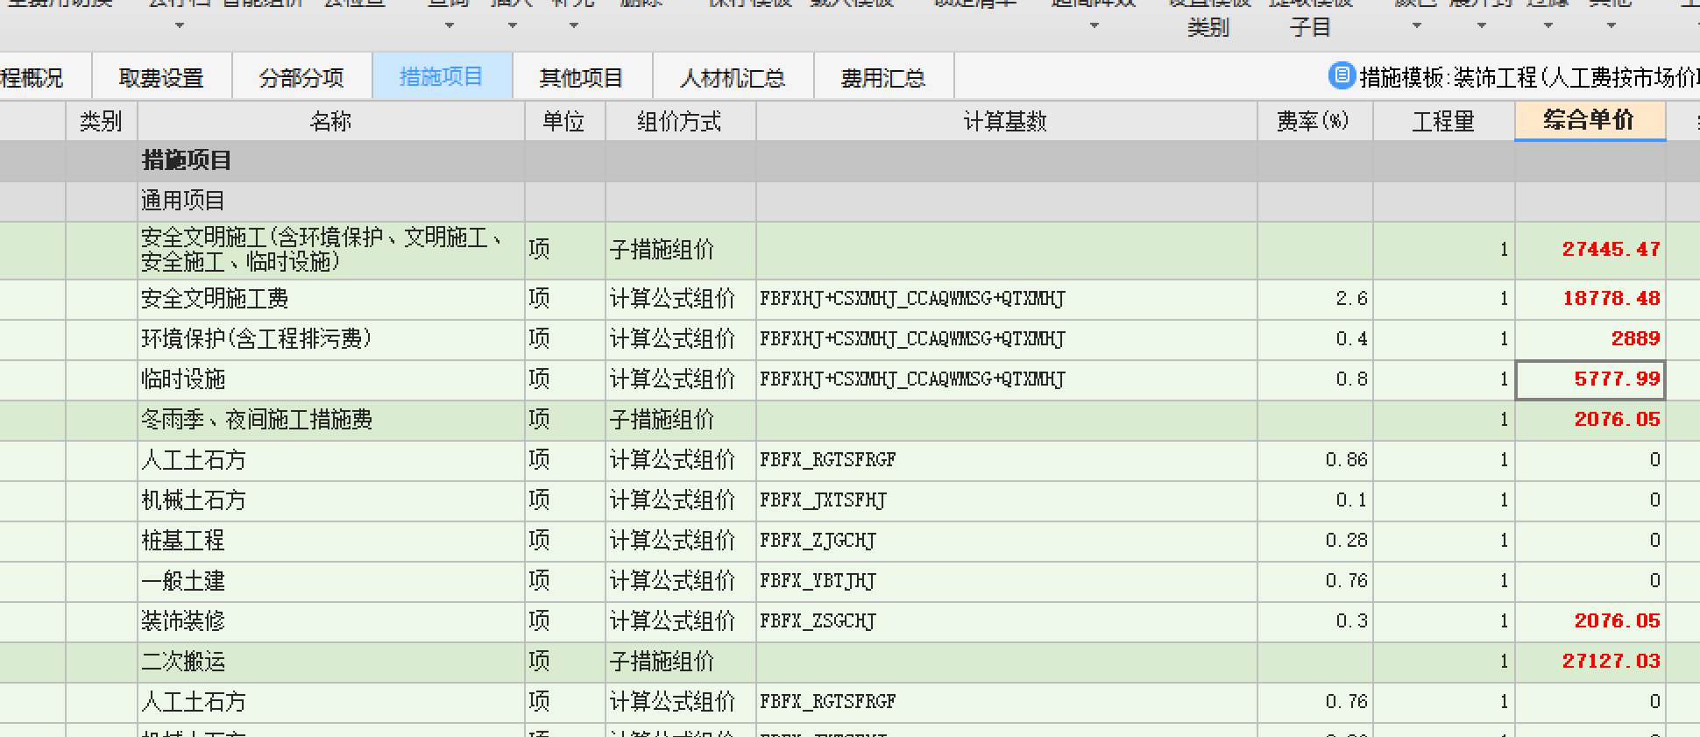The height and width of the screenshot is (737, 1700).
Task: Open the 展开到 dropdown arrow
Action: [1482, 25]
